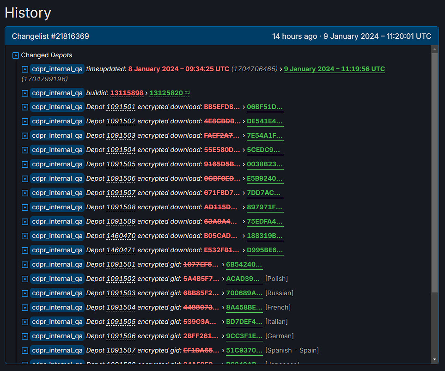The width and height of the screenshot is (445, 371).
Task: Click the new timestamp 9 January 2024 – 11:19:56 UTC
Action: [x=334, y=69]
